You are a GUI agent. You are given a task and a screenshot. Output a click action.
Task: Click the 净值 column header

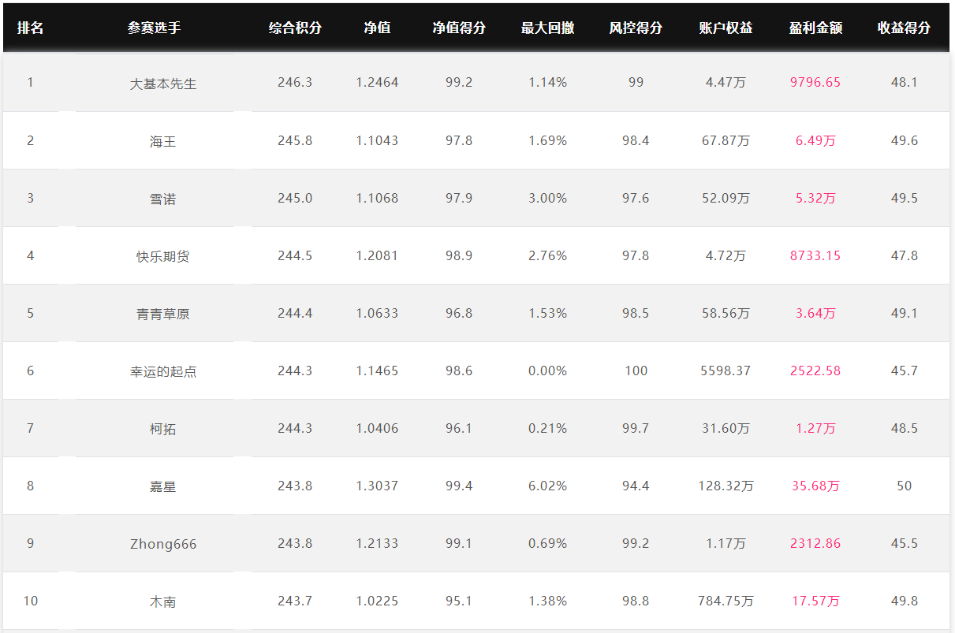tap(377, 28)
